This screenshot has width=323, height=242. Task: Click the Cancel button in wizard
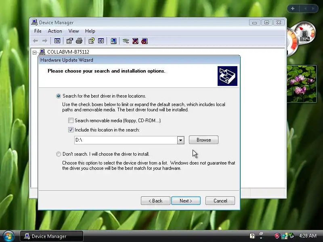point(220,200)
